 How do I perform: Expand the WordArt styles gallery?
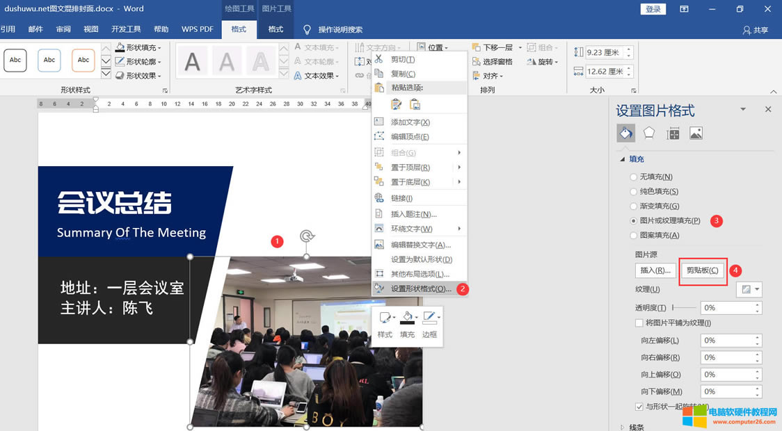click(x=283, y=74)
